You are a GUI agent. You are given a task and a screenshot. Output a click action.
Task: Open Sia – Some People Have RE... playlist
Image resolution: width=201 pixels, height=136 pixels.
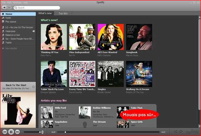pos(18,39)
